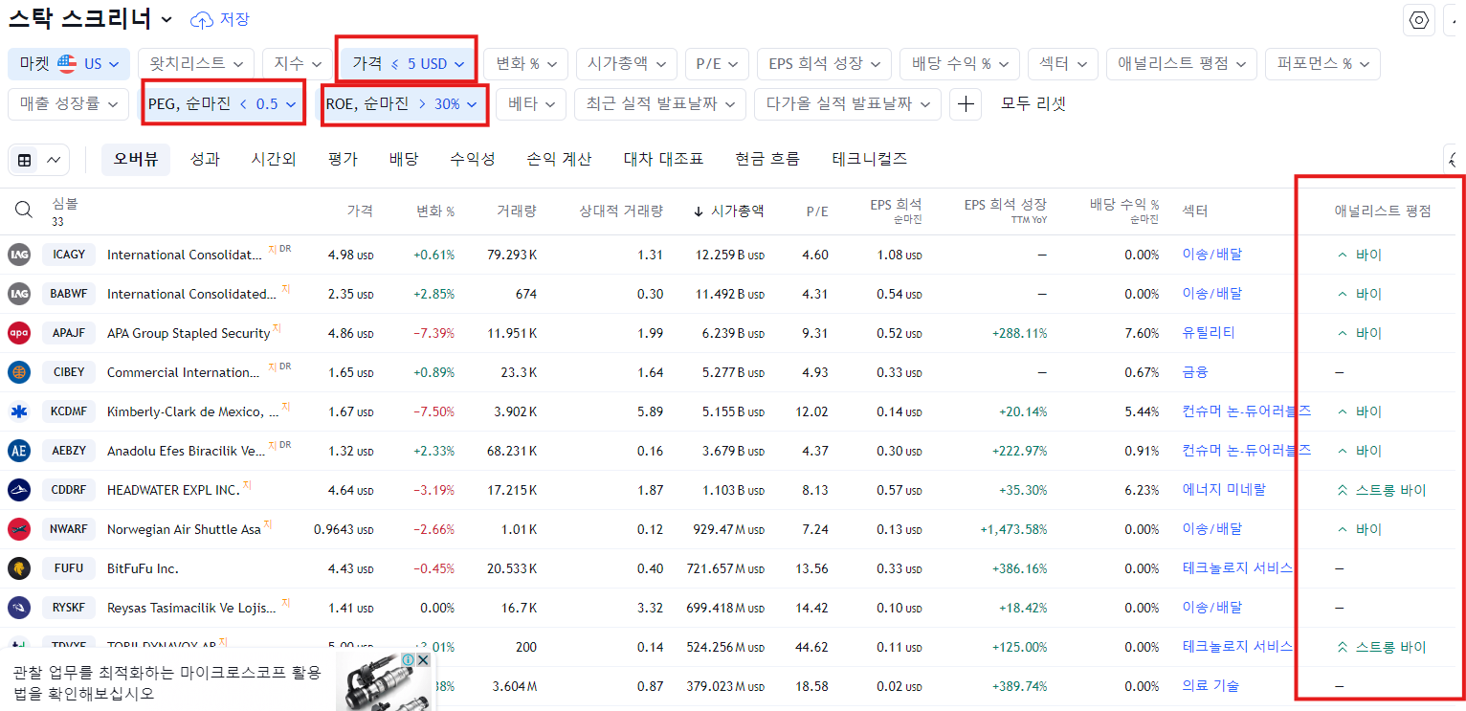Screen dimensions: 1466x711
Task: Click the ICAGY company logo icon
Action: pos(19,255)
